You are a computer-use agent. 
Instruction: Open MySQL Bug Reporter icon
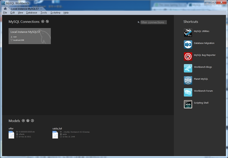click(188, 57)
